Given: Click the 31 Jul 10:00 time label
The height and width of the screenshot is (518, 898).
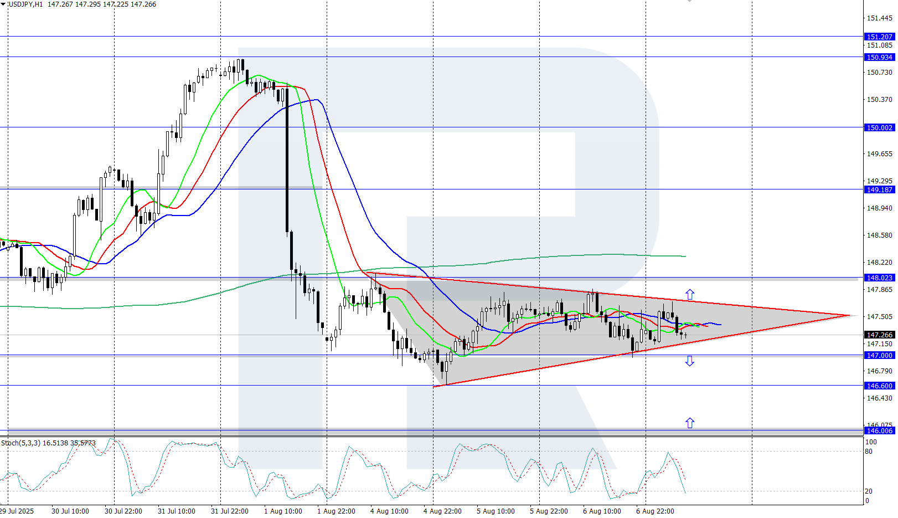Looking at the screenshot, I should (x=177, y=511).
